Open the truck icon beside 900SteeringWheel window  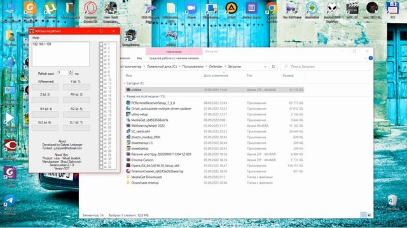(x=130, y=35)
